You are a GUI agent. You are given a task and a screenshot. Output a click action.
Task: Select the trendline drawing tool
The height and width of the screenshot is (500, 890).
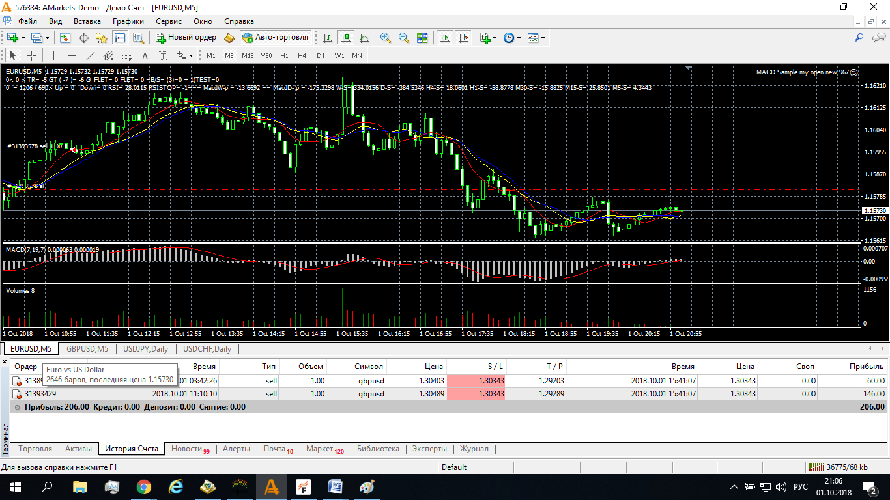point(91,55)
